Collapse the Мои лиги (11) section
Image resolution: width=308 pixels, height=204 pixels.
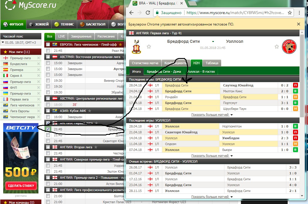pos(21,52)
